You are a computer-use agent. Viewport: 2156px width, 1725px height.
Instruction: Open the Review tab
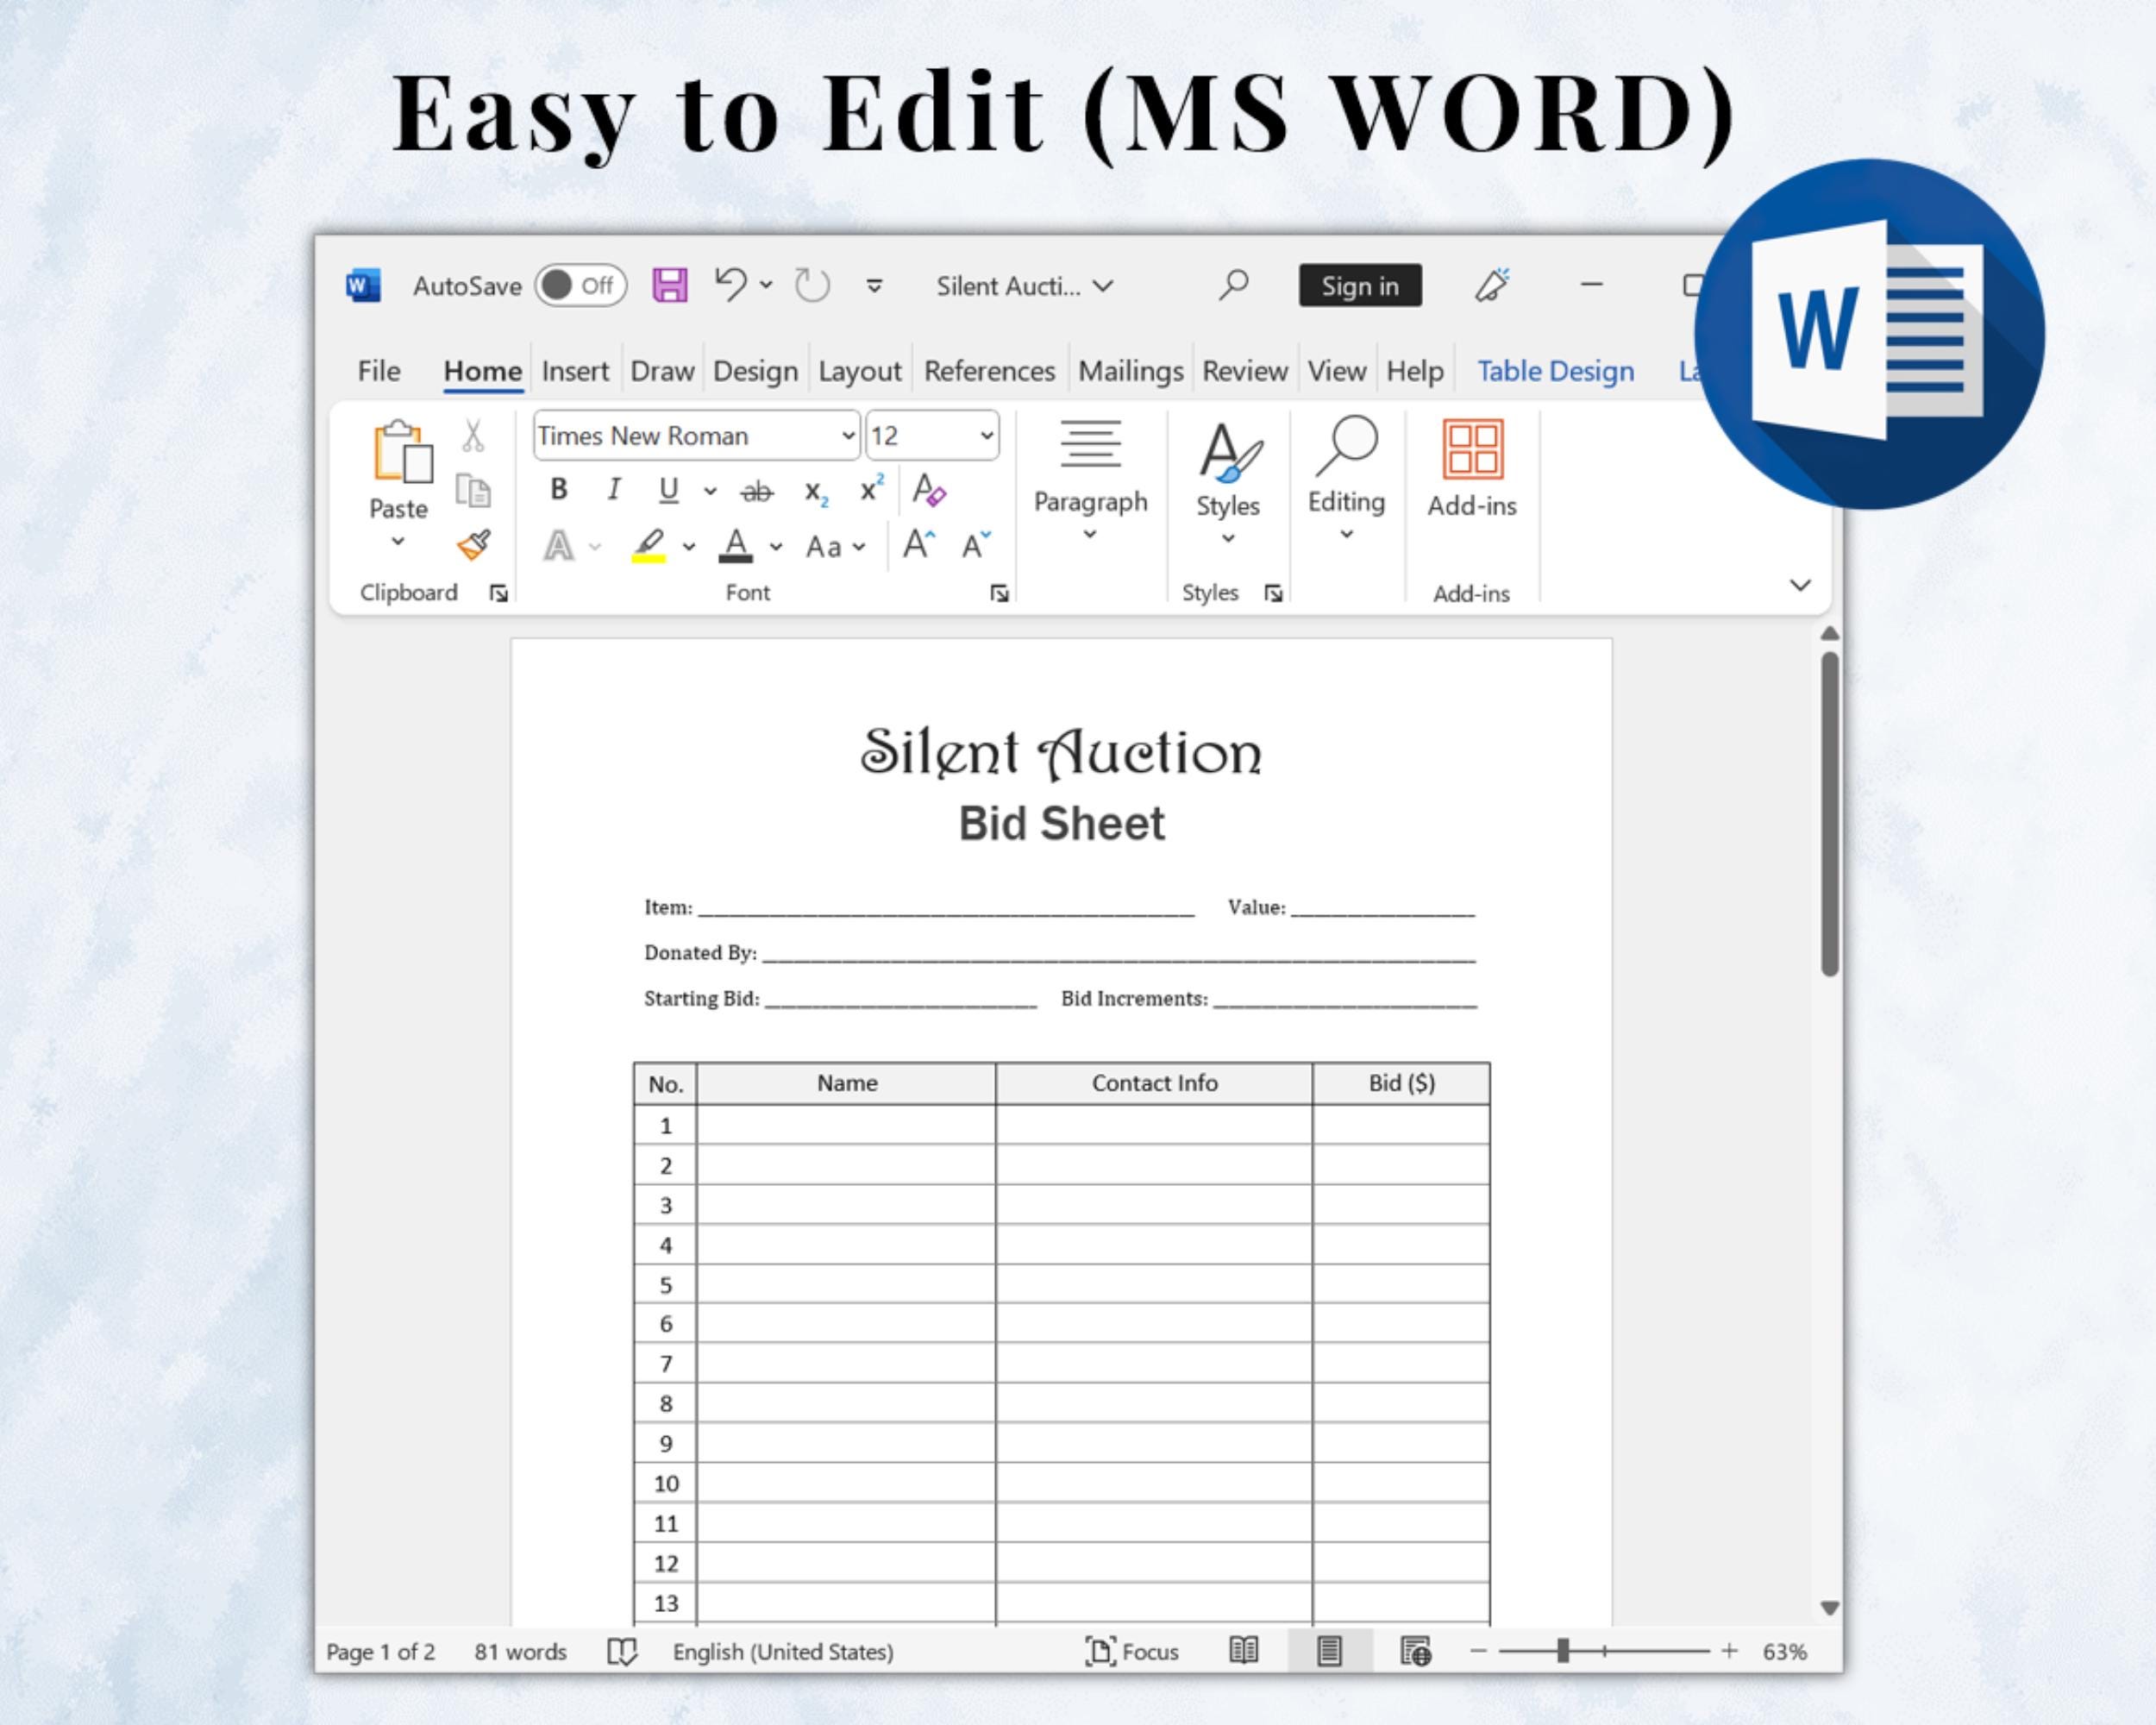point(1245,371)
